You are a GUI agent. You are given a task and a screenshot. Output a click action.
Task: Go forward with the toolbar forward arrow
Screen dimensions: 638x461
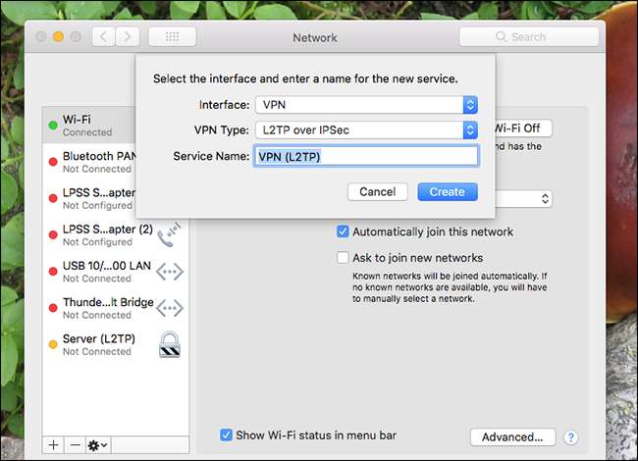pos(128,37)
